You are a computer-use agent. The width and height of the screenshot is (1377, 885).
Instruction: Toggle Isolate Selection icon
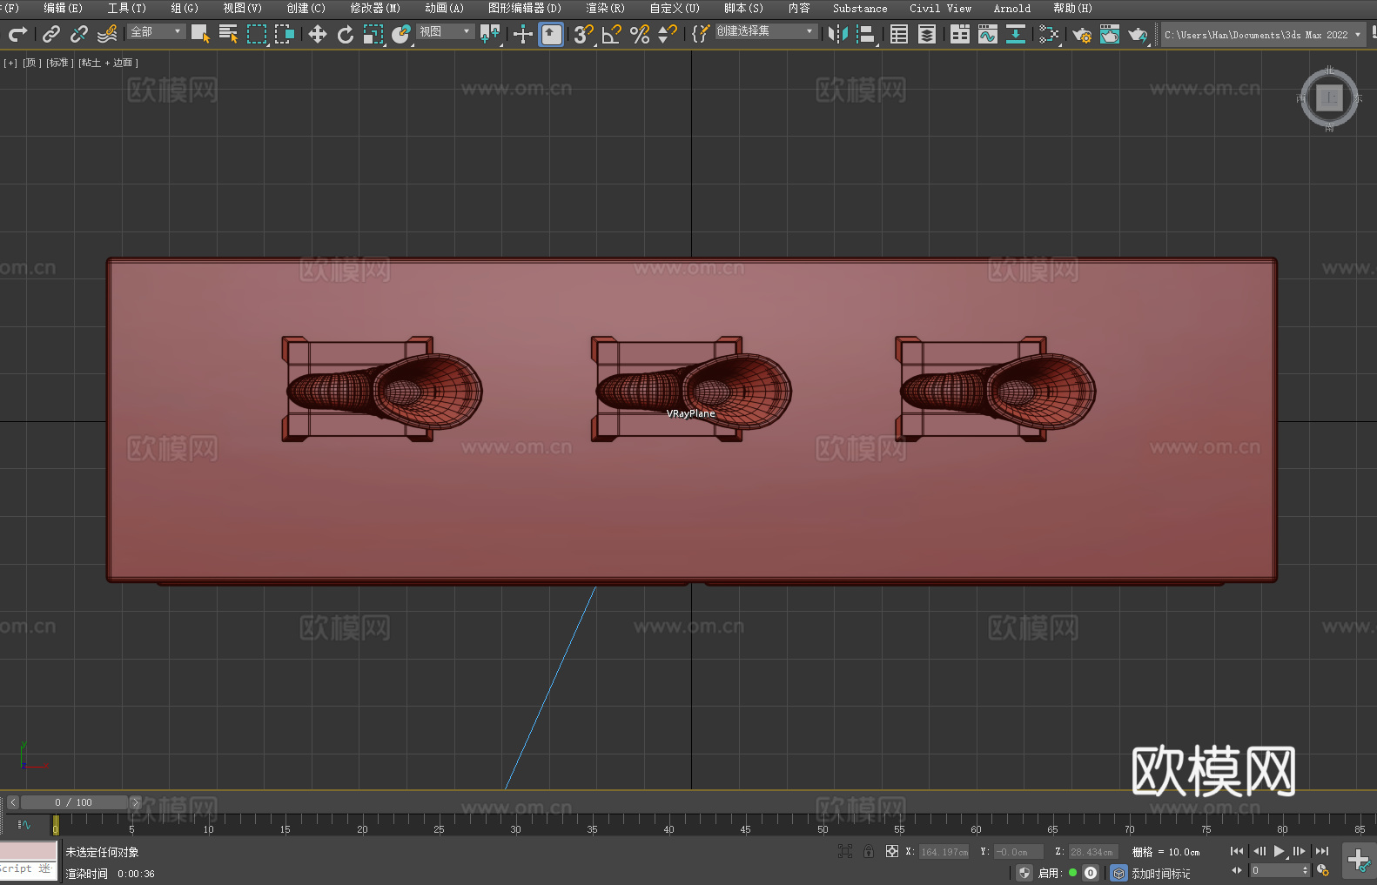pos(845,852)
